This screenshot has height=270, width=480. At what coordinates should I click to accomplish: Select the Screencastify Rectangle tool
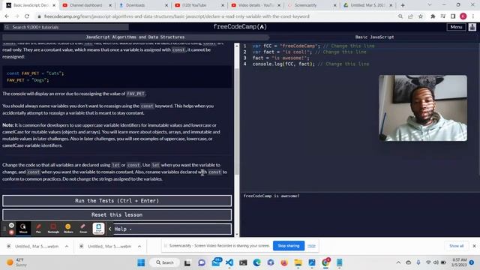tap(53, 228)
